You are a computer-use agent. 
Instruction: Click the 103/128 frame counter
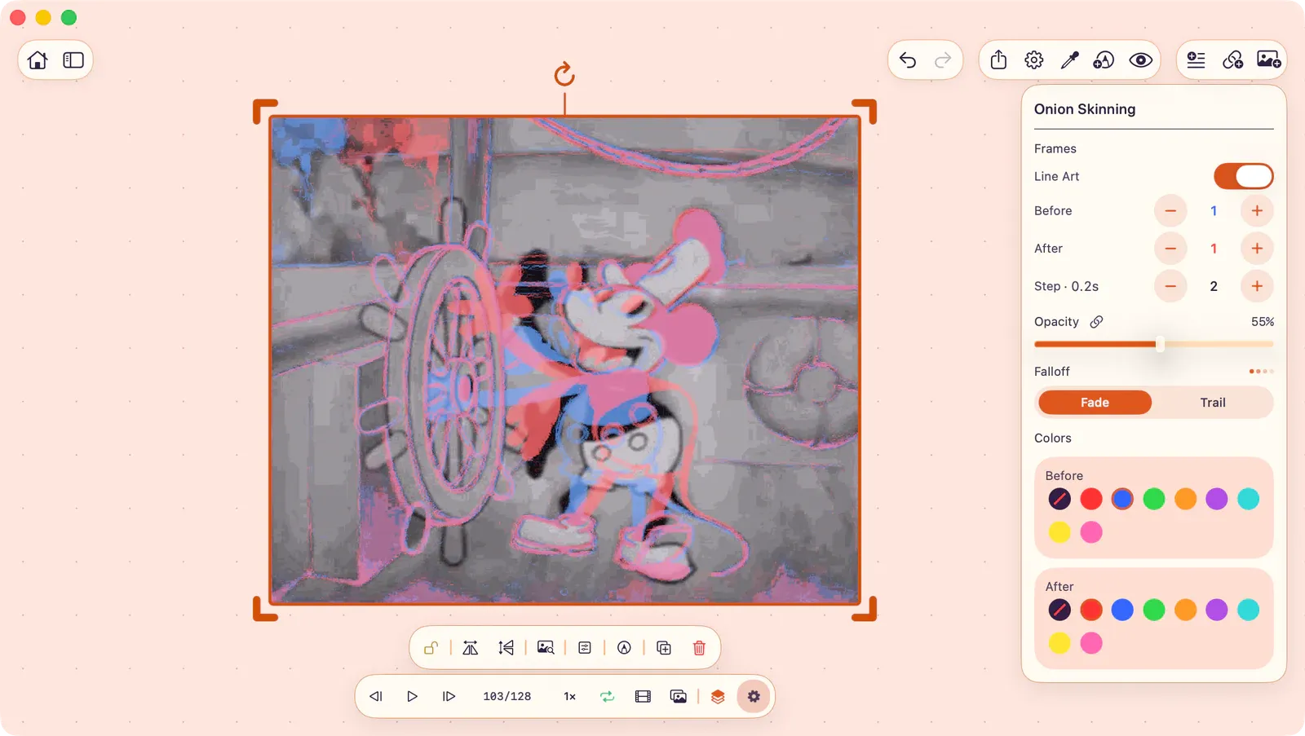pyautogui.click(x=507, y=696)
